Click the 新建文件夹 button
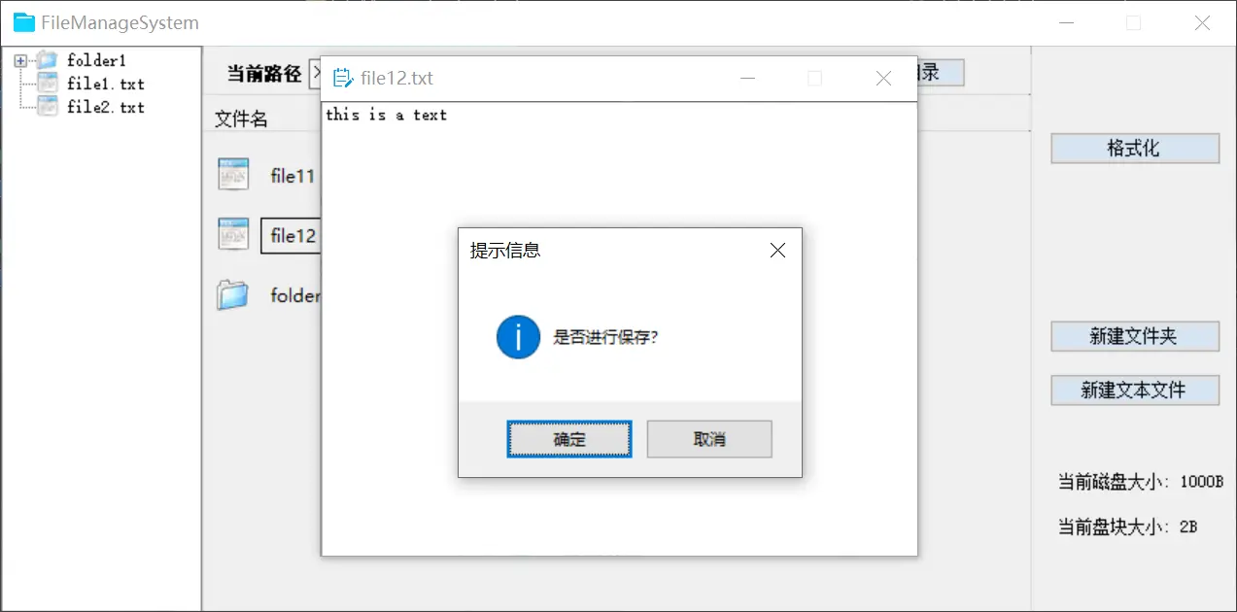Viewport: 1237px width, 612px height. click(x=1135, y=336)
